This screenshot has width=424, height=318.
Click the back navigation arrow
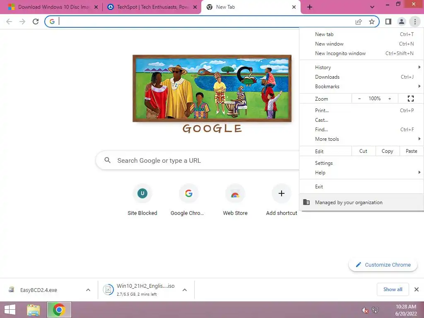point(9,22)
